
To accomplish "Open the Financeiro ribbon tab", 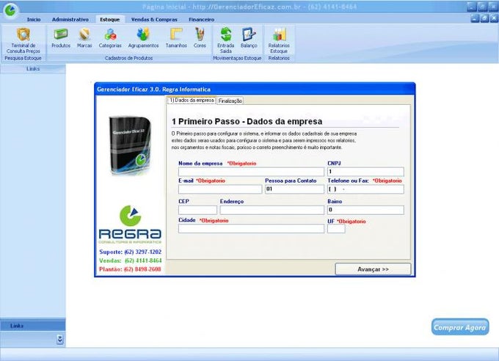I will tap(202, 19).
